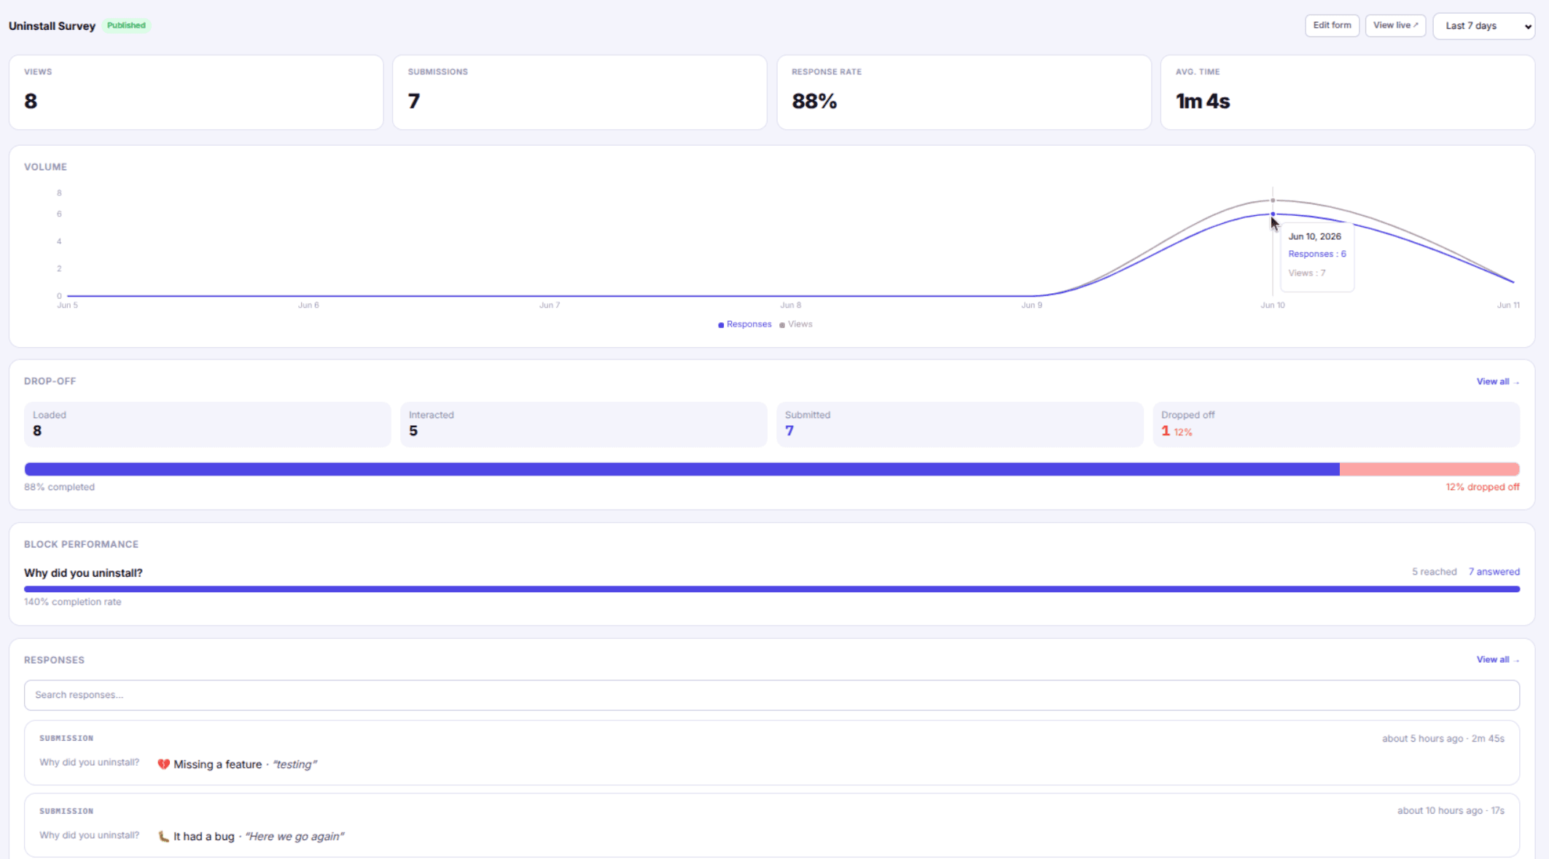Click the red dropped-off portion of bar

[x=1429, y=469]
